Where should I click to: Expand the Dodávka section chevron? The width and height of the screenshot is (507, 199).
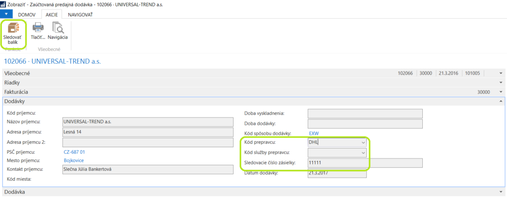coord(501,192)
